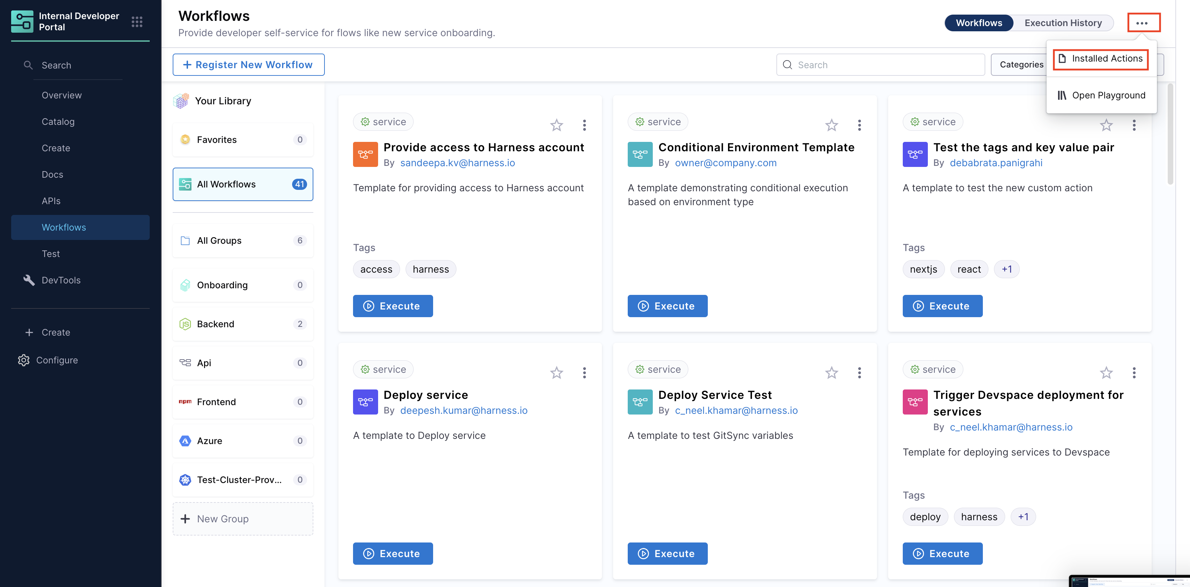This screenshot has height=587, width=1190.
Task: Open the app switcher grid icon
Action: point(137,22)
